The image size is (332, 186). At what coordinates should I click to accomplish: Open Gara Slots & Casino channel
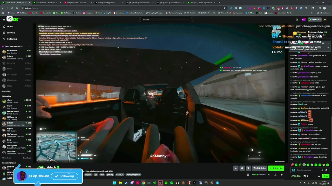pyautogui.click(x=17, y=141)
